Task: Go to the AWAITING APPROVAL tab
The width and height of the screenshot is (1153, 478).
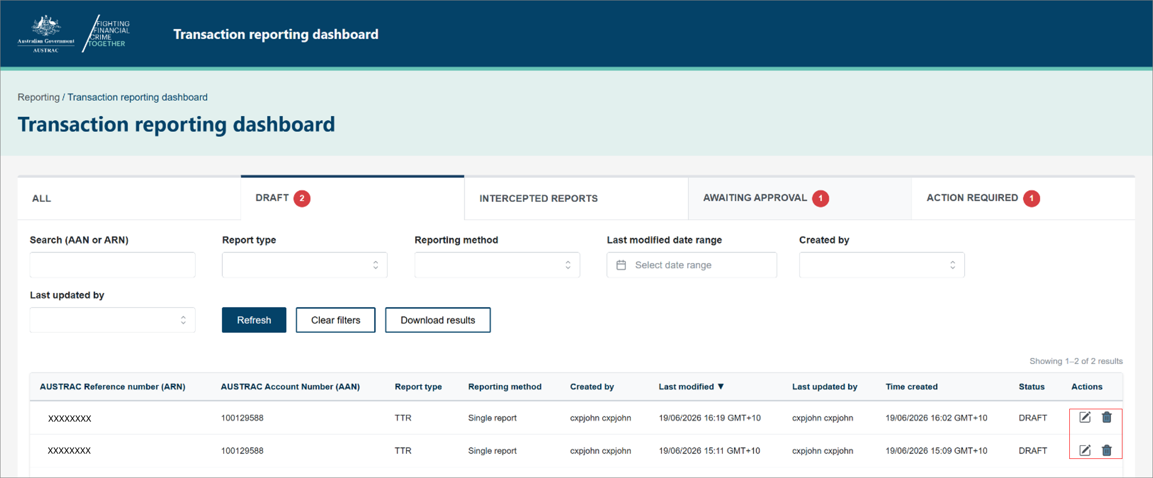Action: point(800,198)
